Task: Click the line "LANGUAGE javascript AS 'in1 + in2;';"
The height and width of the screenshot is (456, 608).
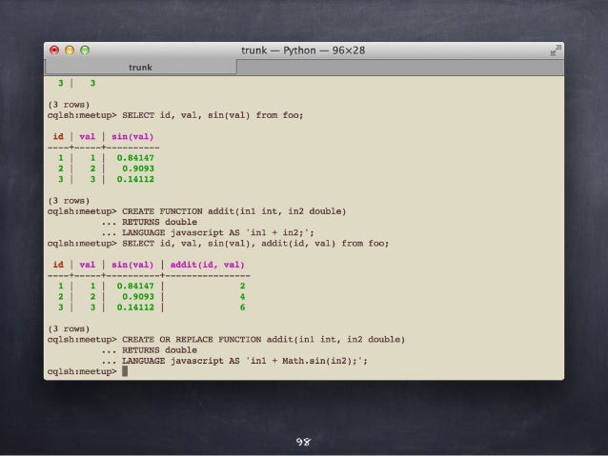Action: [218, 232]
